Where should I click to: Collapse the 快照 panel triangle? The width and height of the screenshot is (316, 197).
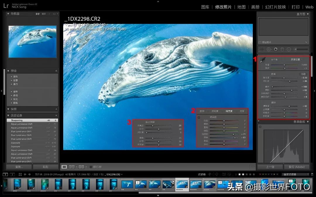[8, 109]
